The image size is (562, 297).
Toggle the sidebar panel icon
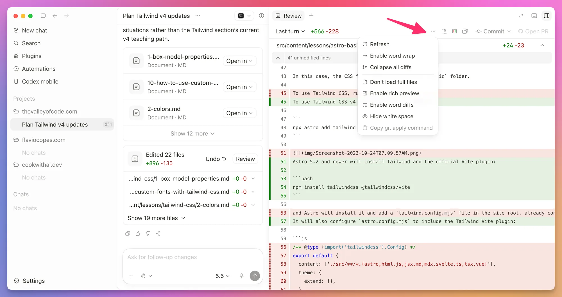click(x=43, y=16)
